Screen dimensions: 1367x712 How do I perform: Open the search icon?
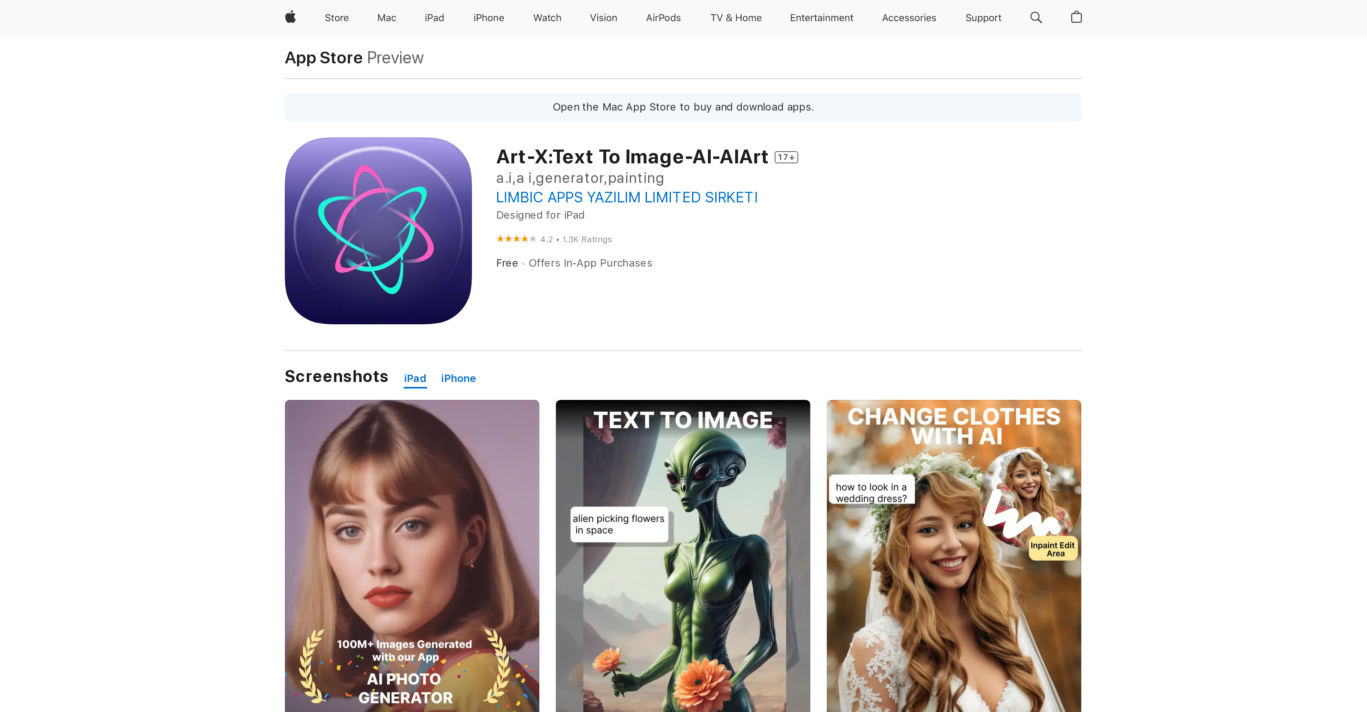(1035, 17)
